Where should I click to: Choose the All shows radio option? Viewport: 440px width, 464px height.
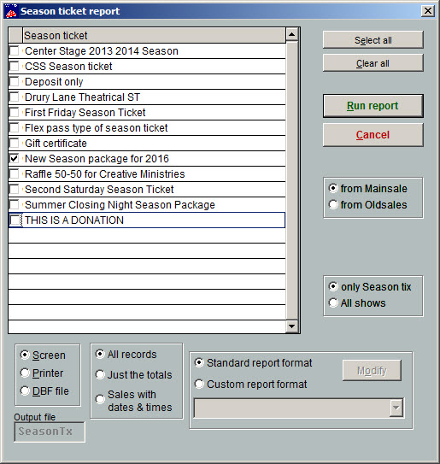333,302
